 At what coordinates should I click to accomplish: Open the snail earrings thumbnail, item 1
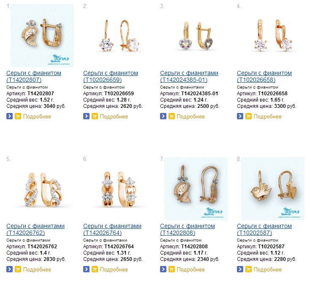click(x=42, y=36)
